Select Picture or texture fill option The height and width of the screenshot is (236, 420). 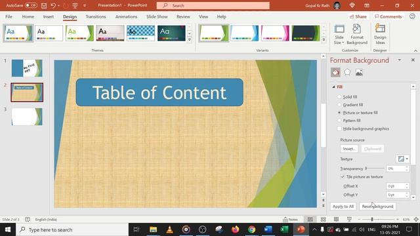(339, 113)
